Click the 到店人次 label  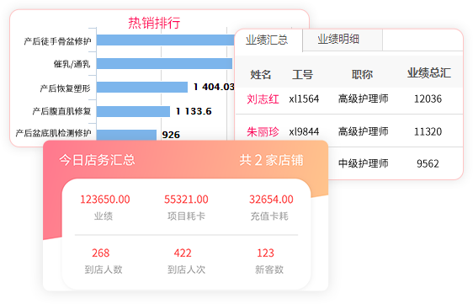point(186,269)
